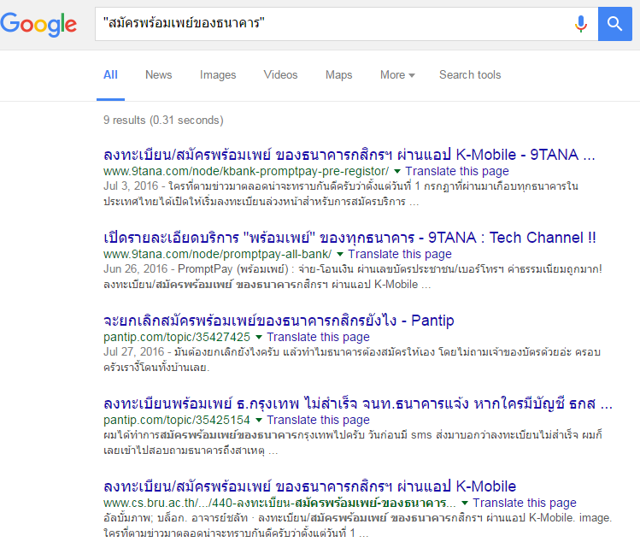
Task: Translate the pantip topic 35425154 page
Action: (318, 420)
